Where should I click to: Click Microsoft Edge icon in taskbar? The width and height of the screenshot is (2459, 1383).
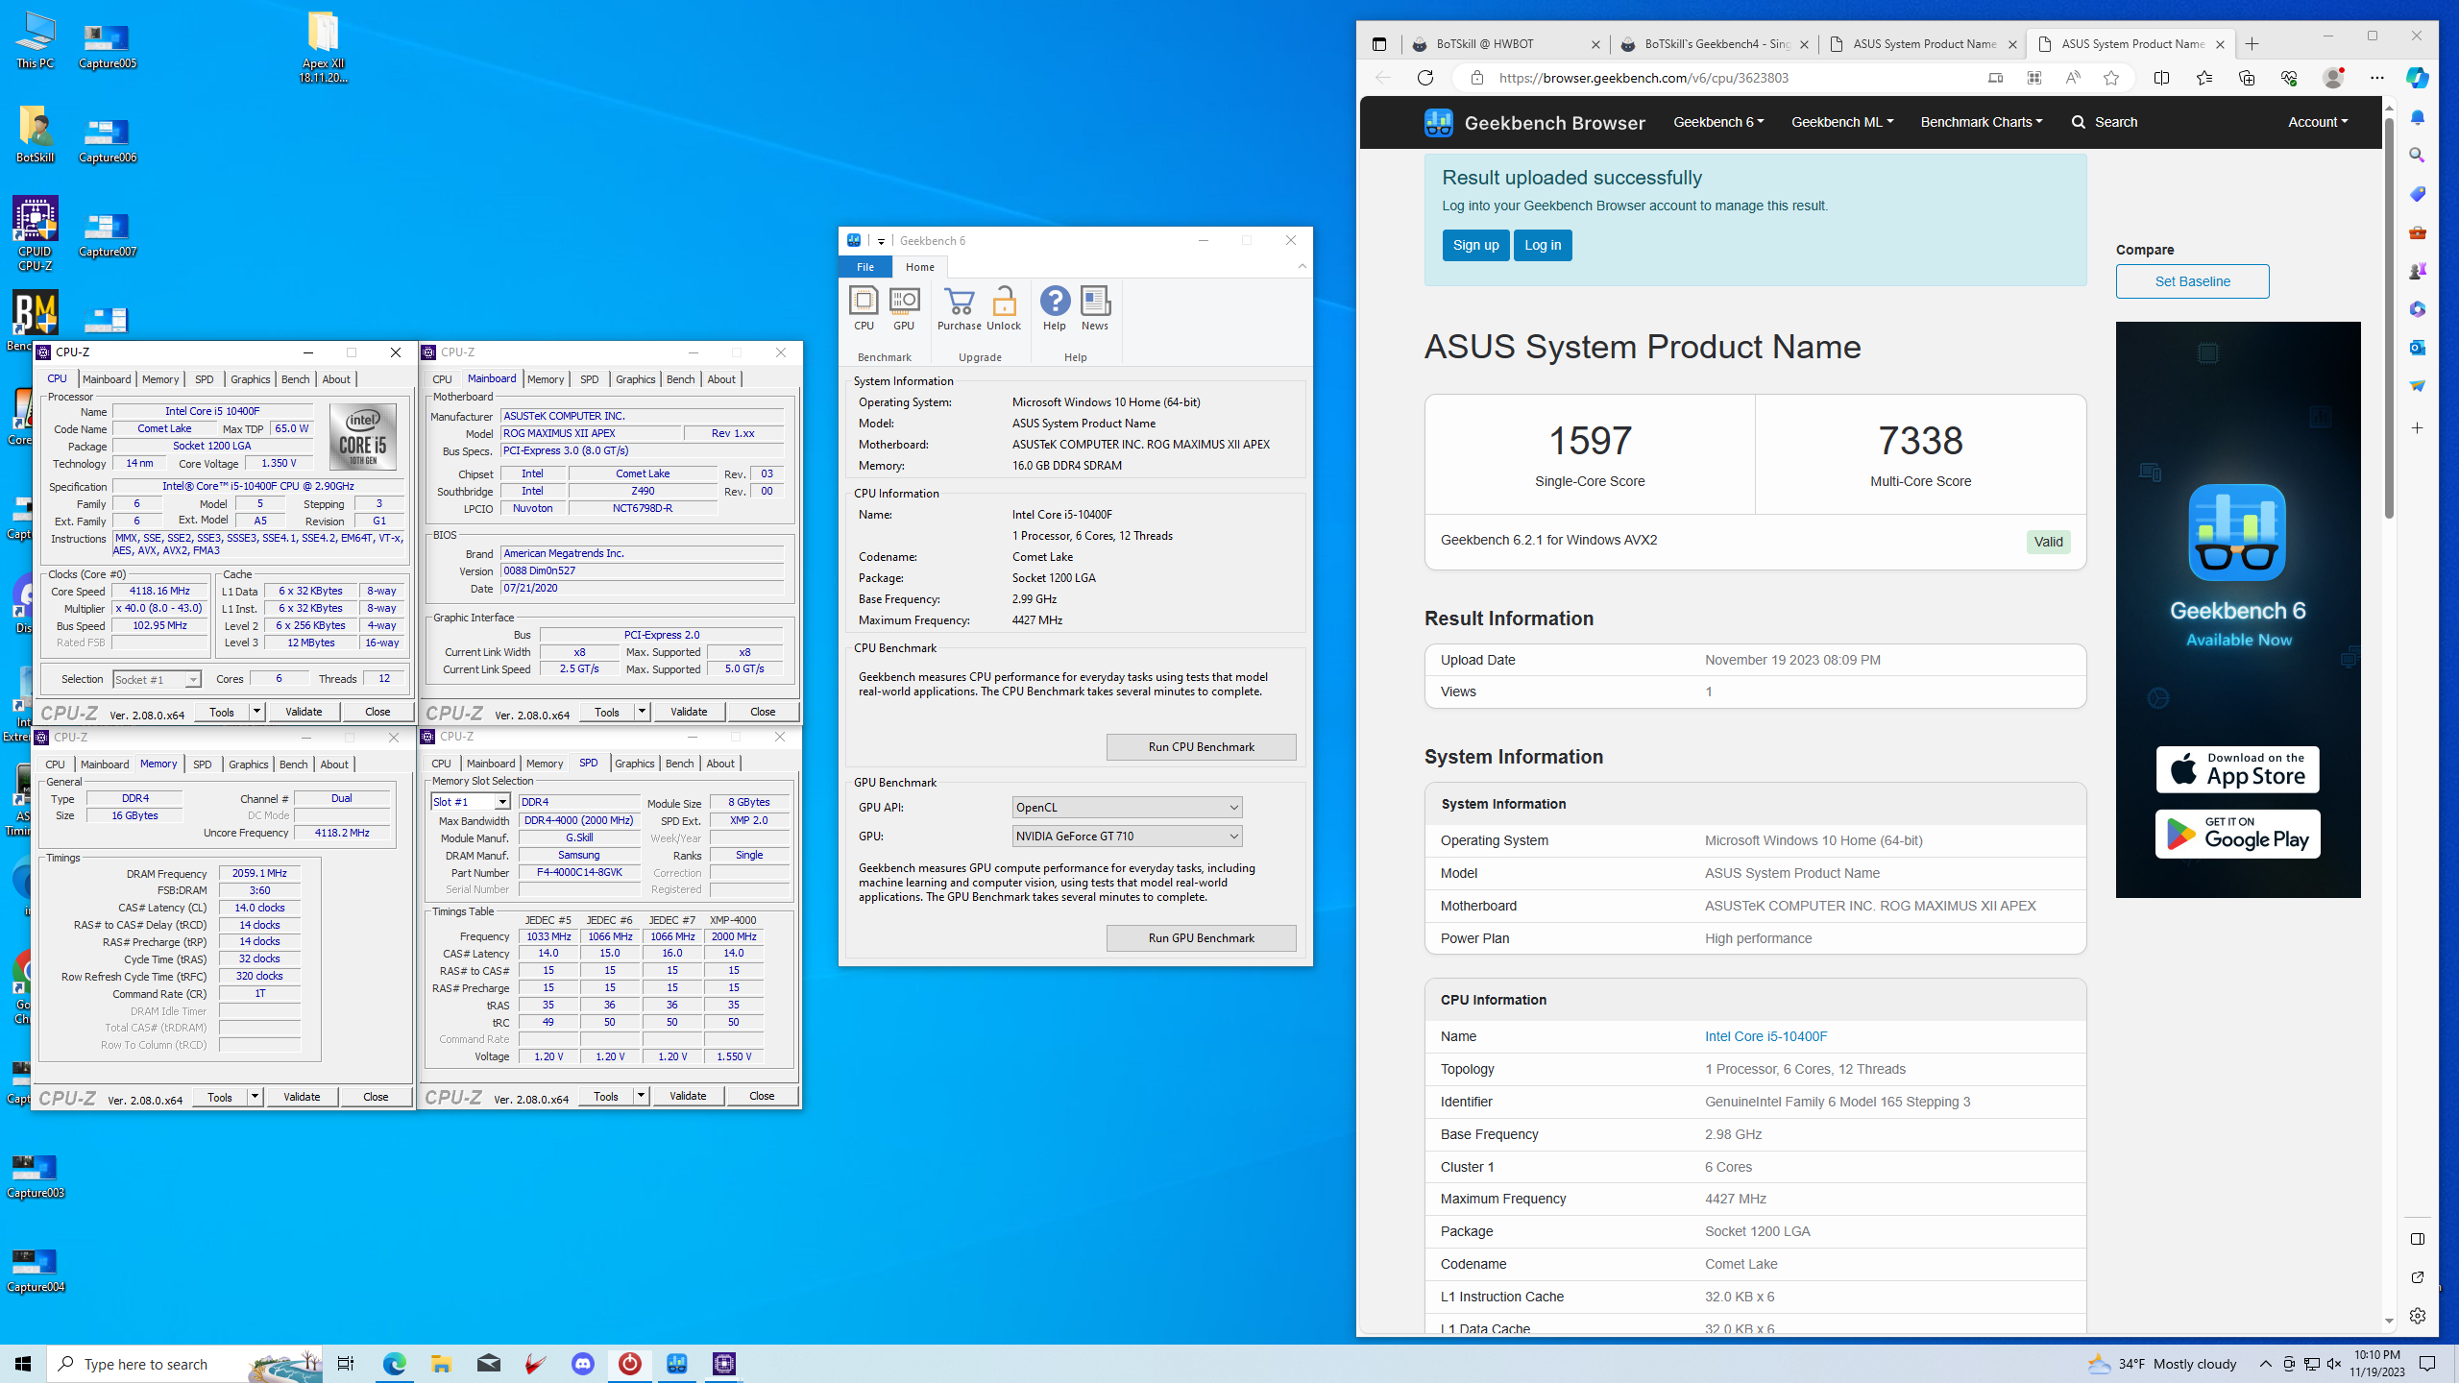pos(394,1364)
